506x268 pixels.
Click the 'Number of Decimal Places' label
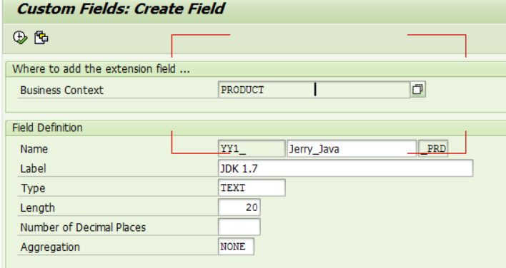pyautogui.click(x=83, y=227)
